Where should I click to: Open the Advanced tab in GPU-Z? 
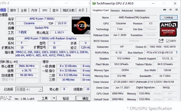point(127,11)
